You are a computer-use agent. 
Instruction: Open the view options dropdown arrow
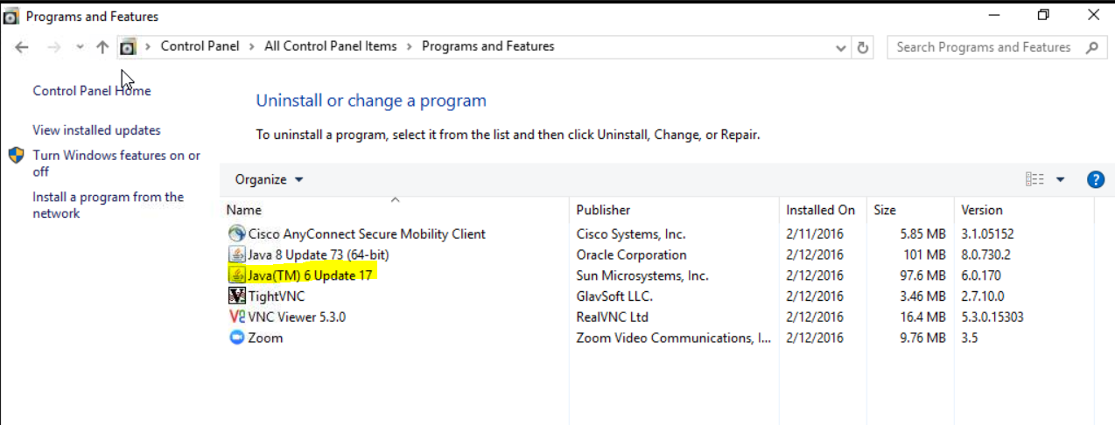click(x=1060, y=179)
